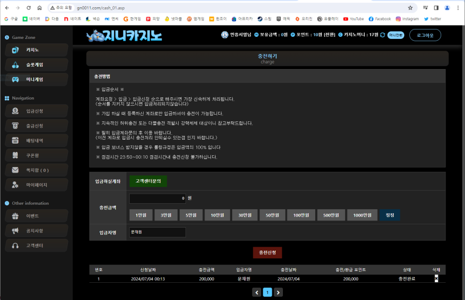
Task: Open 슬롯게임 in the sidebar
Action: [36, 65]
